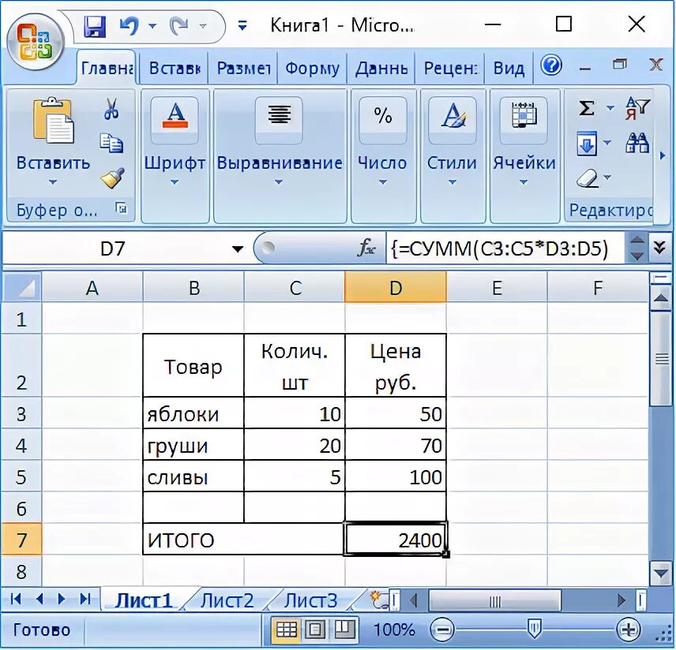This screenshot has width=676, height=650.
Task: Click the Вставить paste clipboard icon
Action: (x=54, y=121)
